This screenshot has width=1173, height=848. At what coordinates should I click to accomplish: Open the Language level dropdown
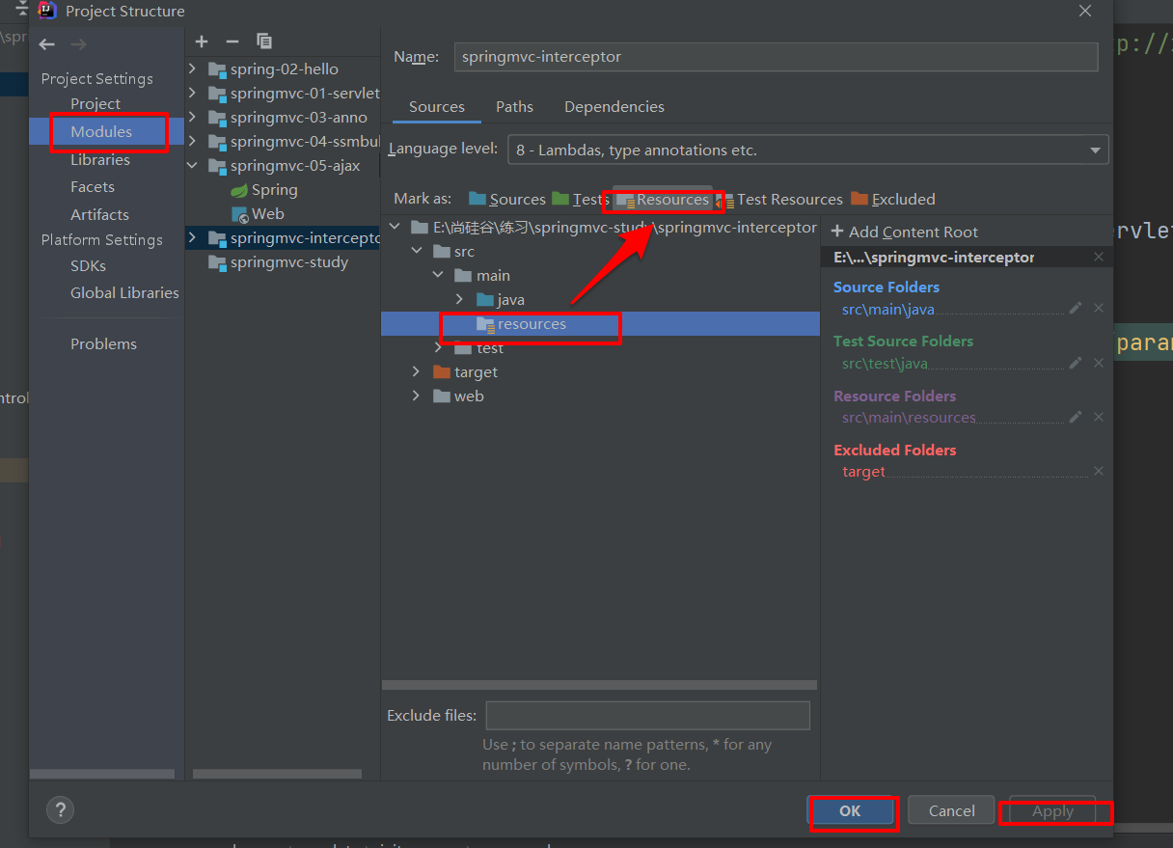tap(1095, 149)
